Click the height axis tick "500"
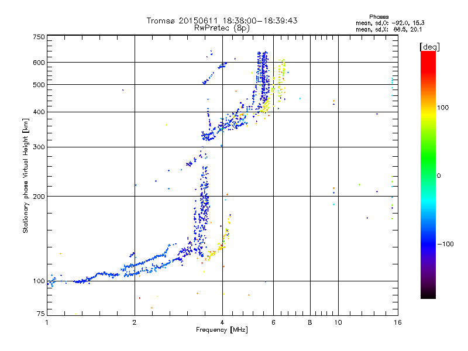The height and width of the screenshot is (351, 468). pyautogui.click(x=39, y=85)
